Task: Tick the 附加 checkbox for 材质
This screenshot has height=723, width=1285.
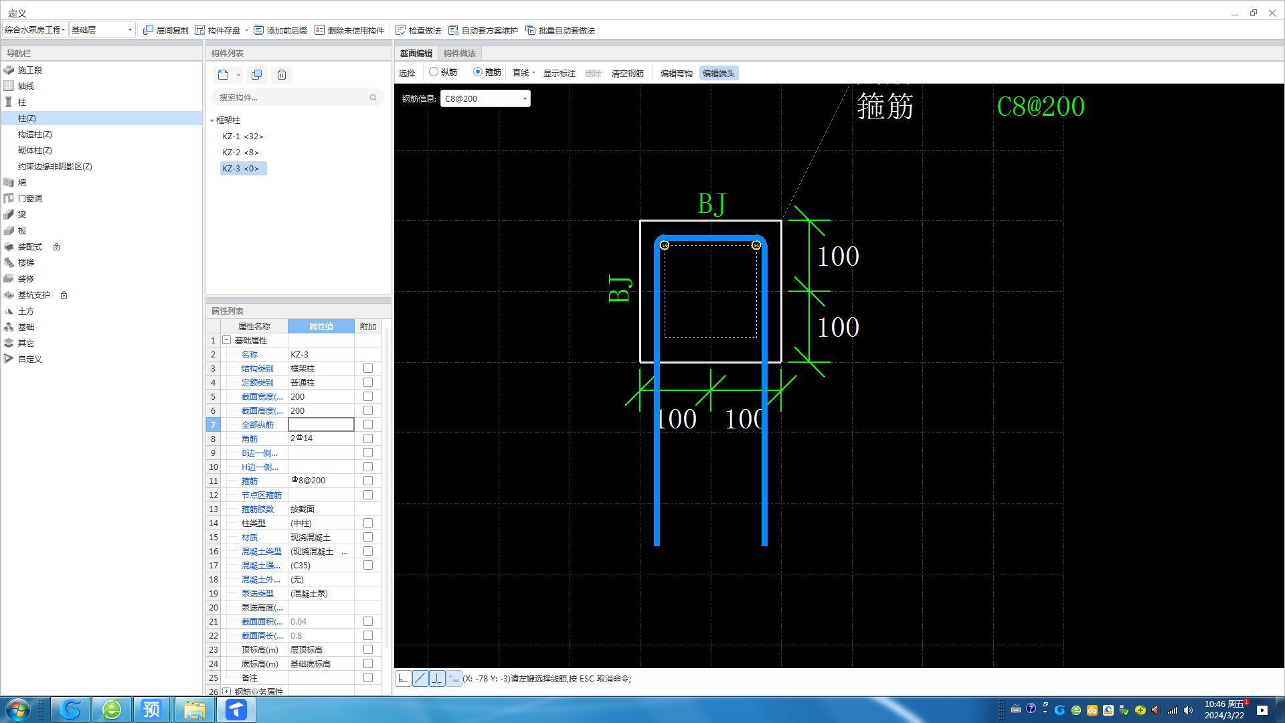Action: (368, 537)
